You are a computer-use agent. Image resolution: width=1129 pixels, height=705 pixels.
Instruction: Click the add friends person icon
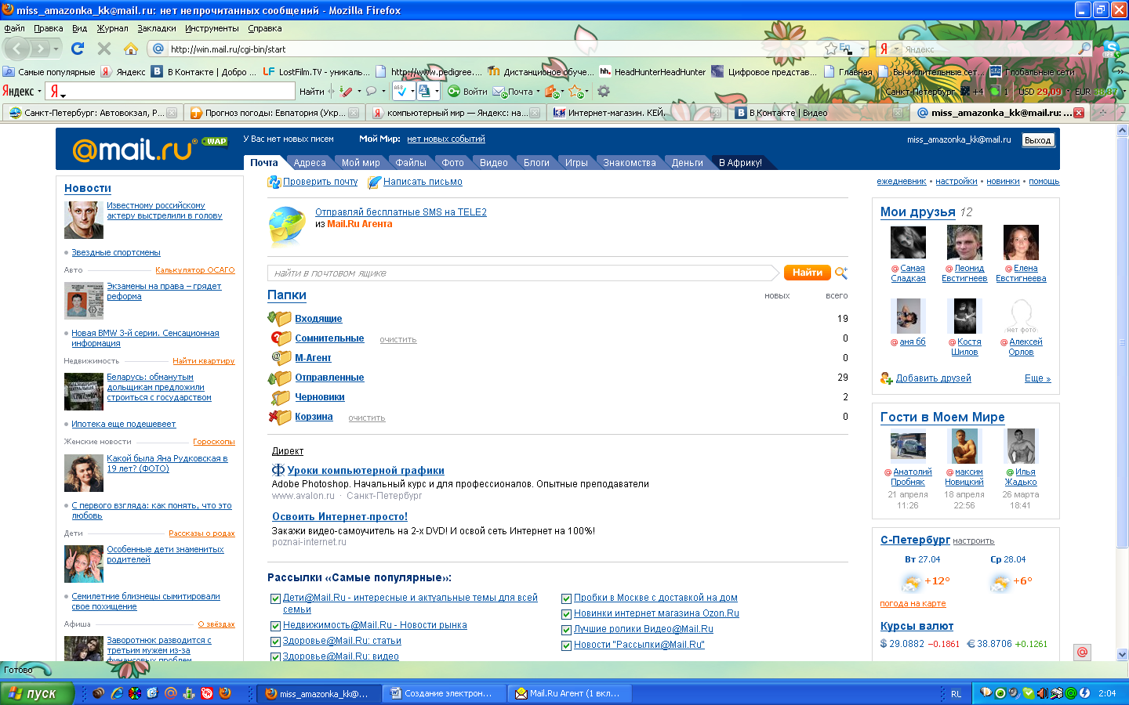pyautogui.click(x=886, y=378)
